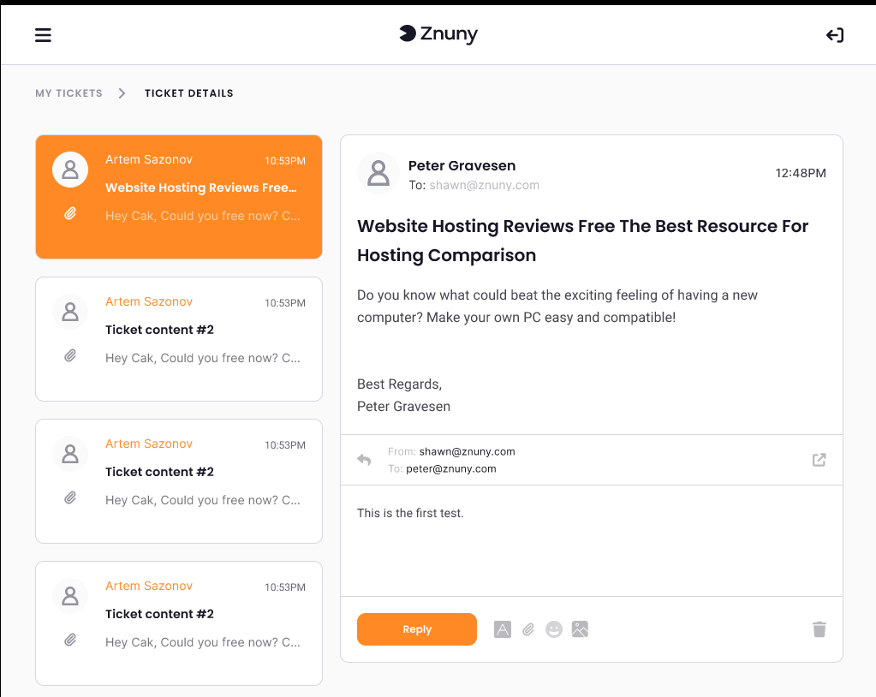This screenshot has width=876, height=697.
Task: Open the reply in external window icon
Action: (819, 460)
